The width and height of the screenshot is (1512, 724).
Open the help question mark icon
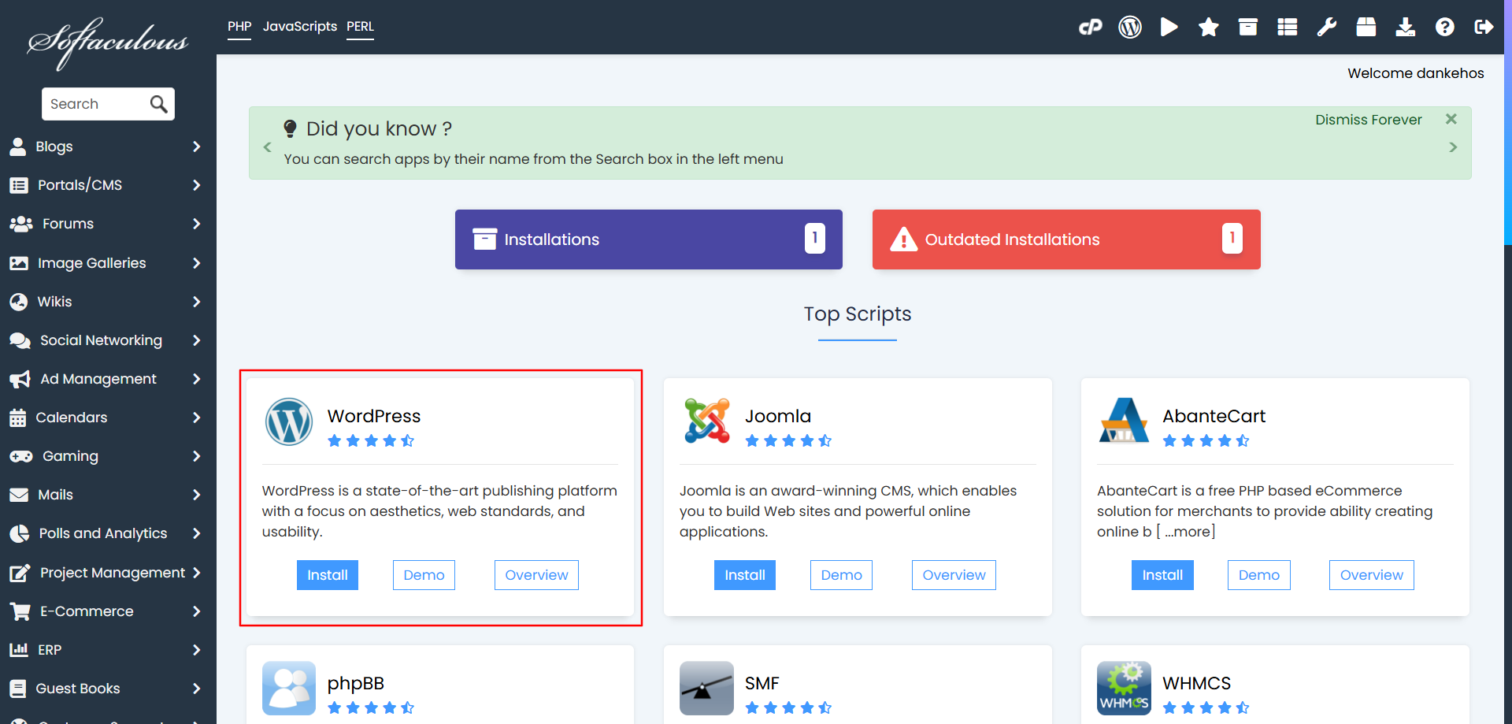coord(1445,28)
